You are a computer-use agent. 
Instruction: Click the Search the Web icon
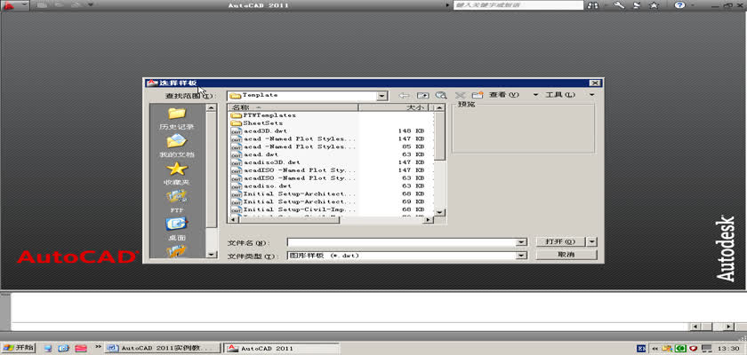[x=440, y=95]
